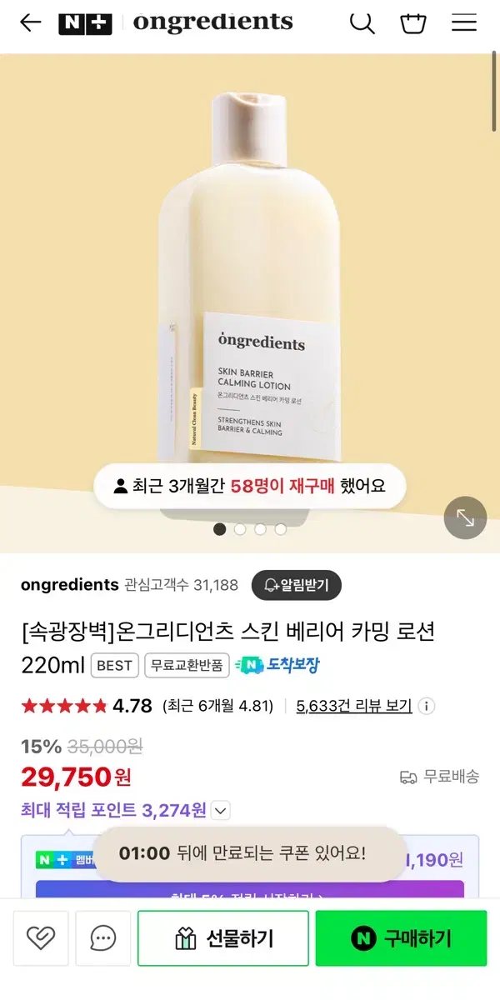This screenshot has height=1000, width=500.
Task: Open the ongredients store name link
Action: tap(70, 585)
